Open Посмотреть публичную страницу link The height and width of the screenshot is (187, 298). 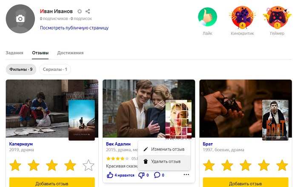pyautogui.click(x=74, y=28)
